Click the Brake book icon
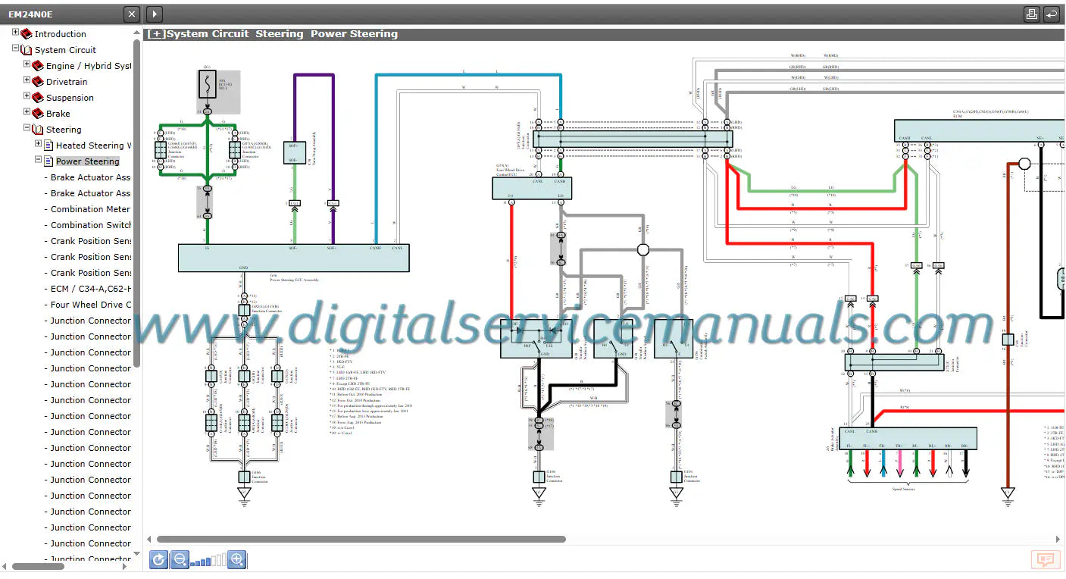This screenshot has width=1066, height=579. point(38,114)
